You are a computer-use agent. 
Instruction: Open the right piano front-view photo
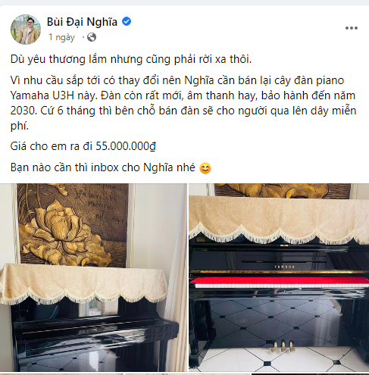coord(279,277)
